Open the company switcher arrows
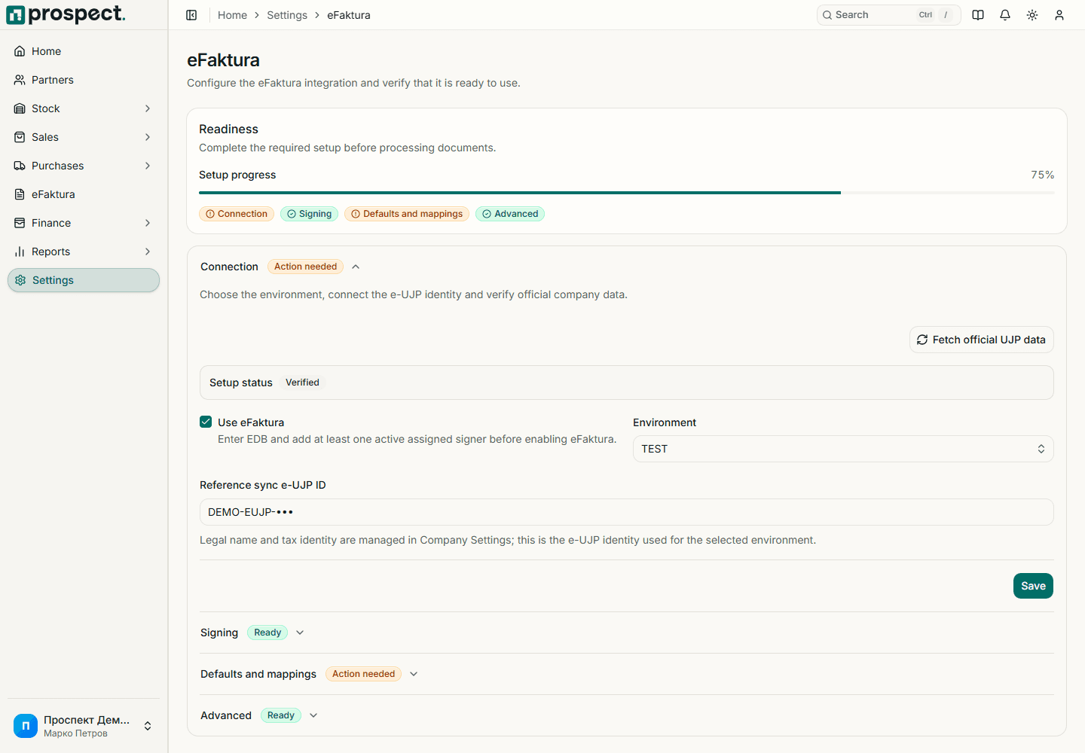Image resolution: width=1085 pixels, height=753 pixels. [148, 726]
